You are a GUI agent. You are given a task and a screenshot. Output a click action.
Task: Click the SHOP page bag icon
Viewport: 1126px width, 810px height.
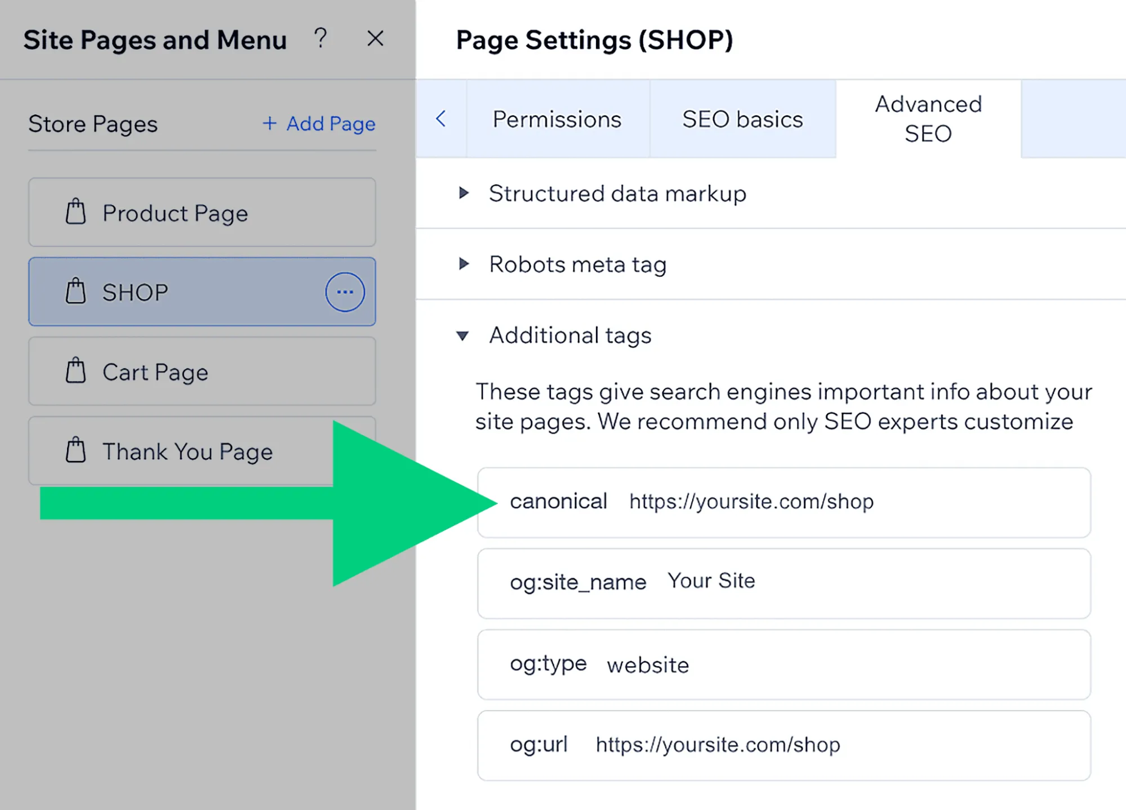pos(75,291)
